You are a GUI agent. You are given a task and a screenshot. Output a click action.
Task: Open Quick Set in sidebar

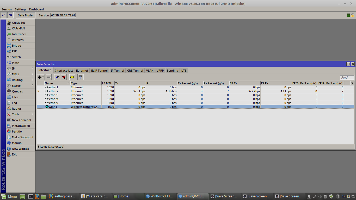click(x=21, y=23)
